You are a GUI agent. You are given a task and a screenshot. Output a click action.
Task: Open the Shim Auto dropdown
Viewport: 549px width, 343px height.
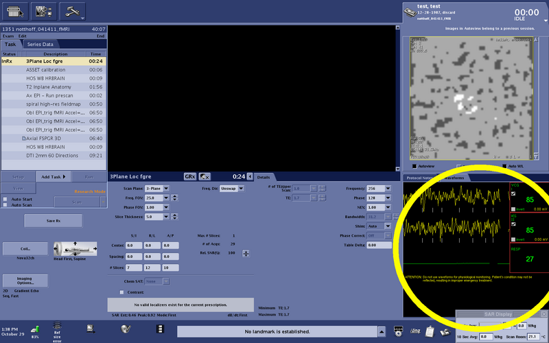[388, 226]
